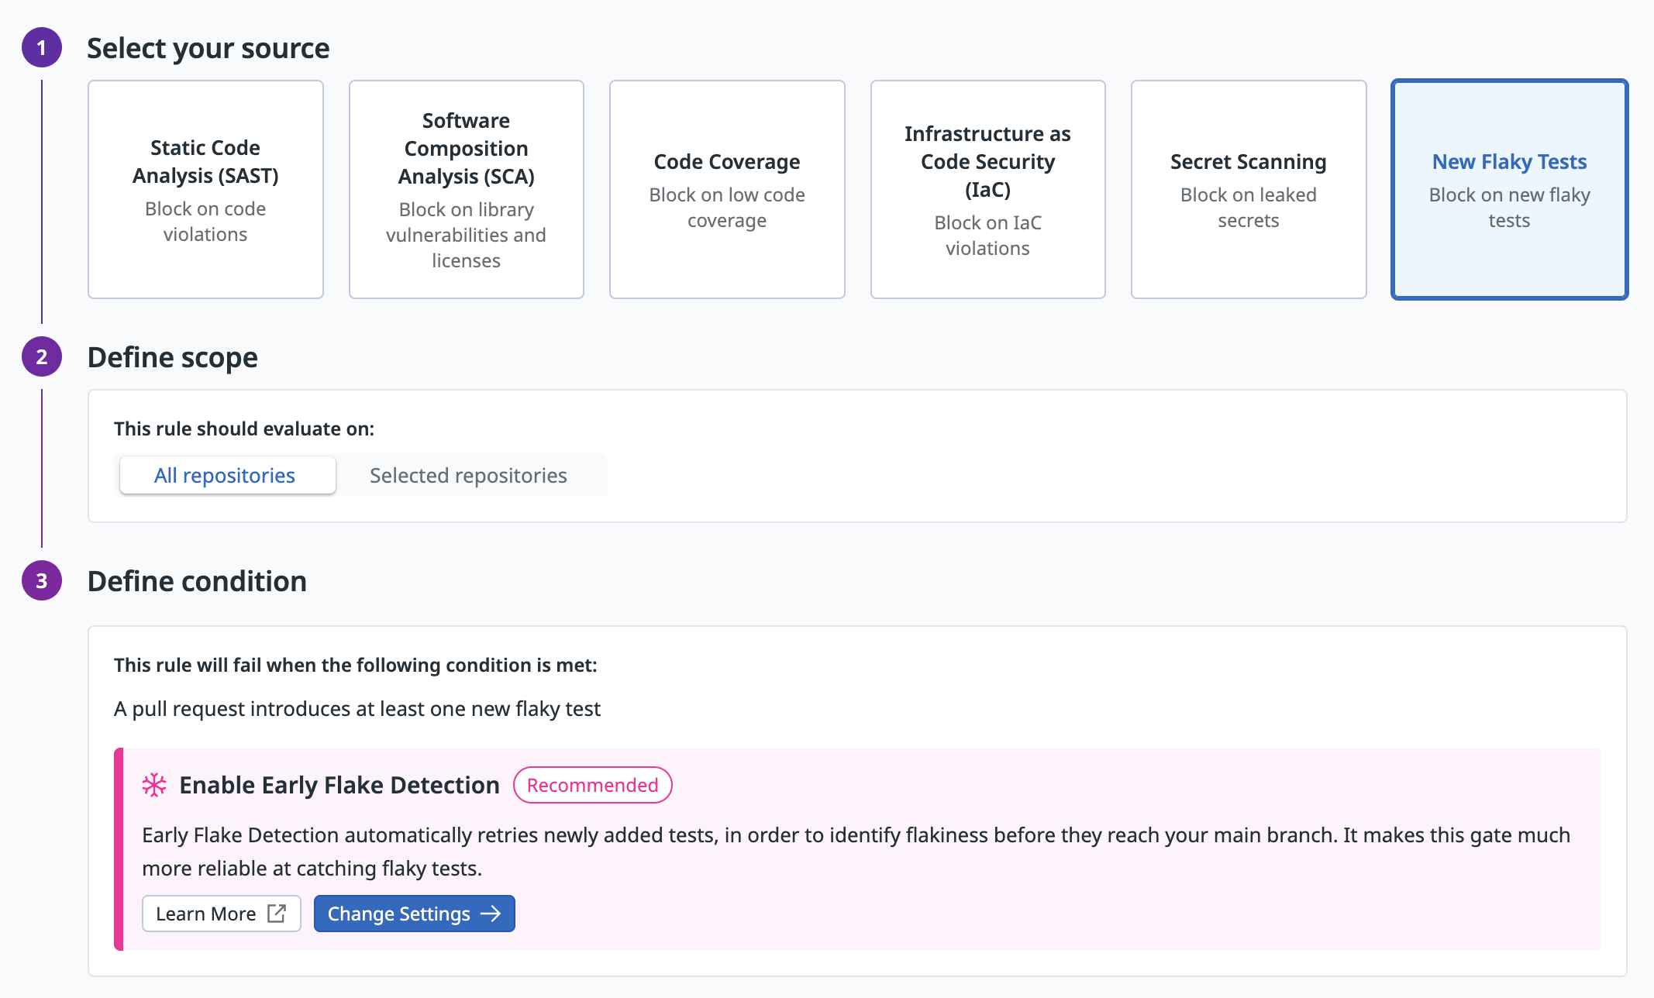
Task: Choose Static Code Analysis (SAST) source
Action: click(x=205, y=190)
